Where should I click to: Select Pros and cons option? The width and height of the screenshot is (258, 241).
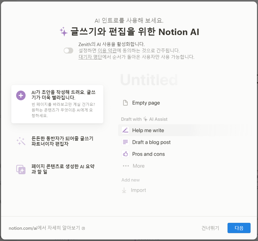[x=148, y=154]
